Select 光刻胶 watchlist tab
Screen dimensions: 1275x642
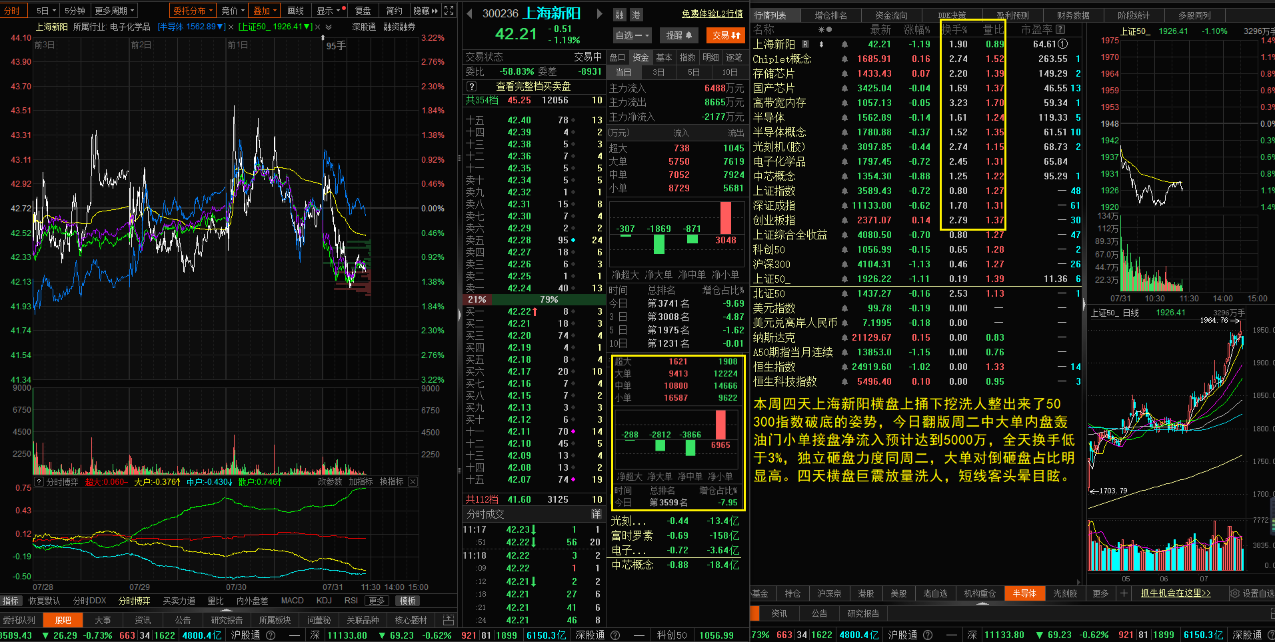tap(1065, 593)
